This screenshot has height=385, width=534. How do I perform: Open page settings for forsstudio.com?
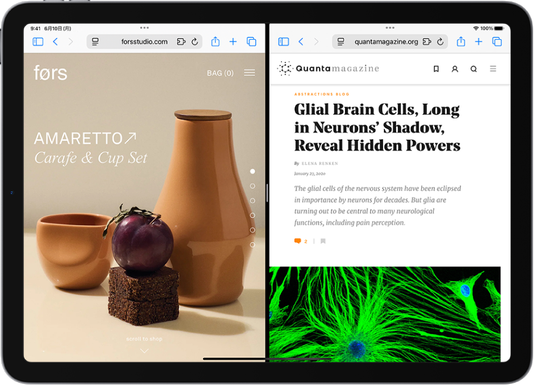coord(96,41)
